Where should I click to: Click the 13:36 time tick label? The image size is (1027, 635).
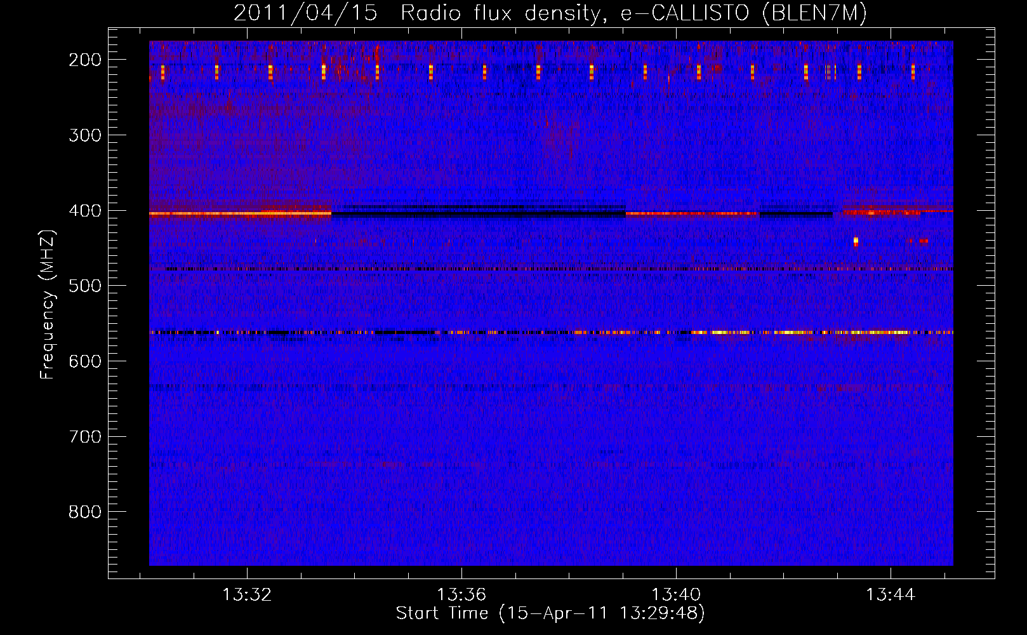(x=461, y=595)
